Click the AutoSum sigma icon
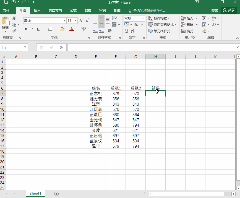The width and height of the screenshot is (240, 198). click(x=204, y=18)
